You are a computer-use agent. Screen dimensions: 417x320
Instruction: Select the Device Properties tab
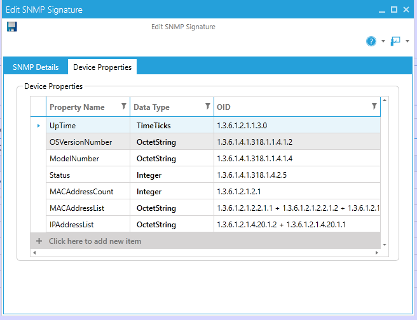102,67
